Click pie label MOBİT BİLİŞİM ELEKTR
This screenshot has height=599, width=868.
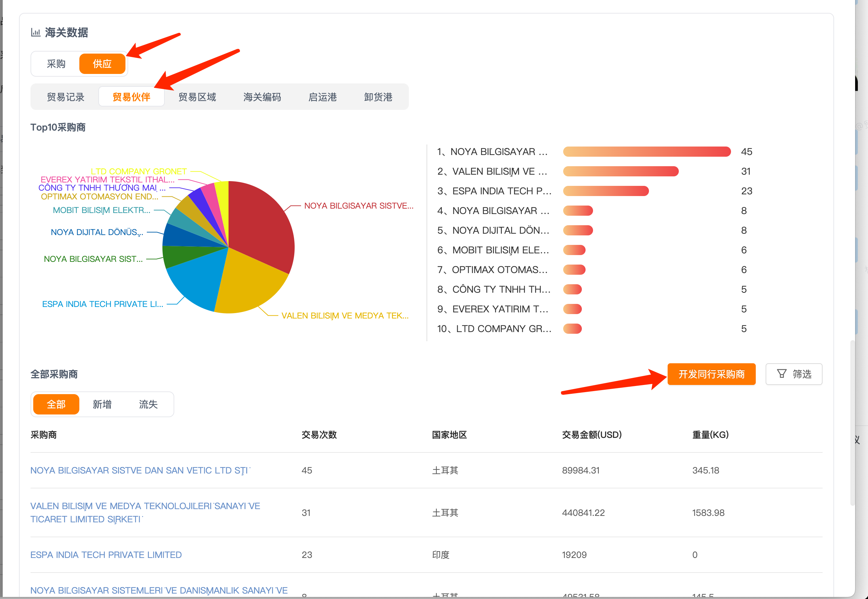[102, 210]
